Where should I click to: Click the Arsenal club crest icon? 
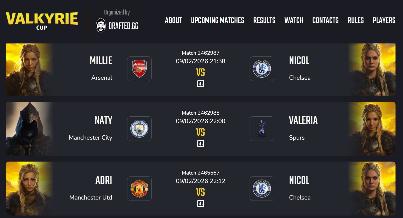pos(139,69)
